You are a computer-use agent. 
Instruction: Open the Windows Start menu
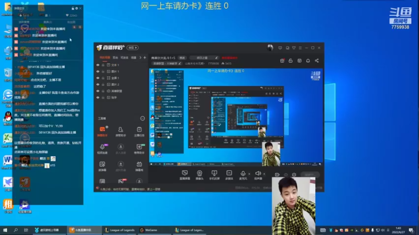pyautogui.click(x=5, y=230)
